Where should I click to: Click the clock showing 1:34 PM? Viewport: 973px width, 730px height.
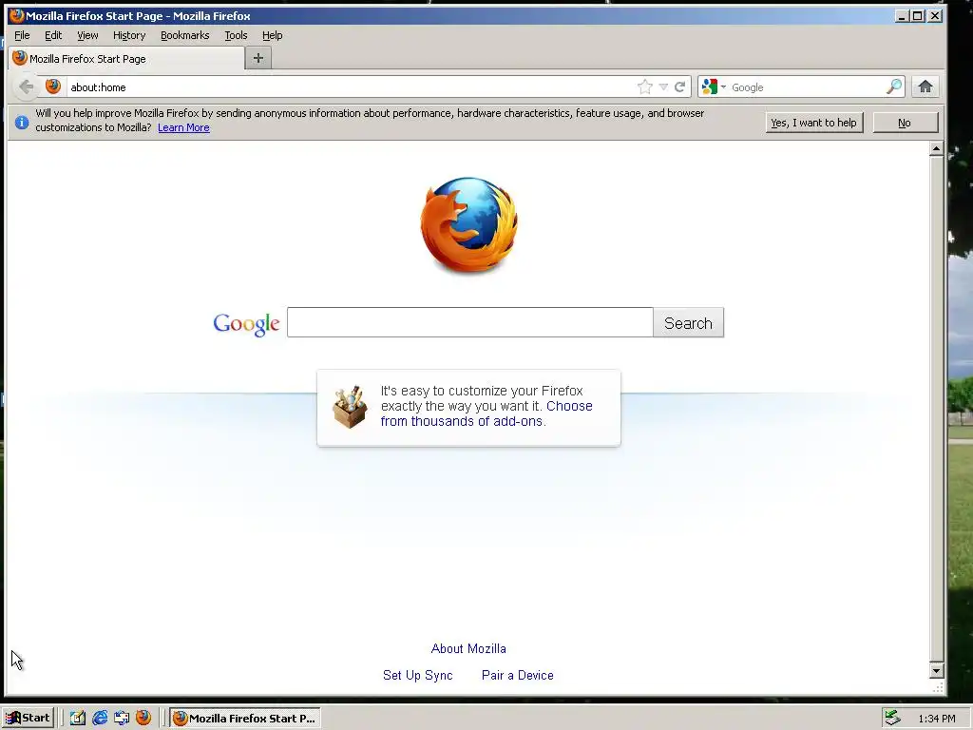pos(936,719)
